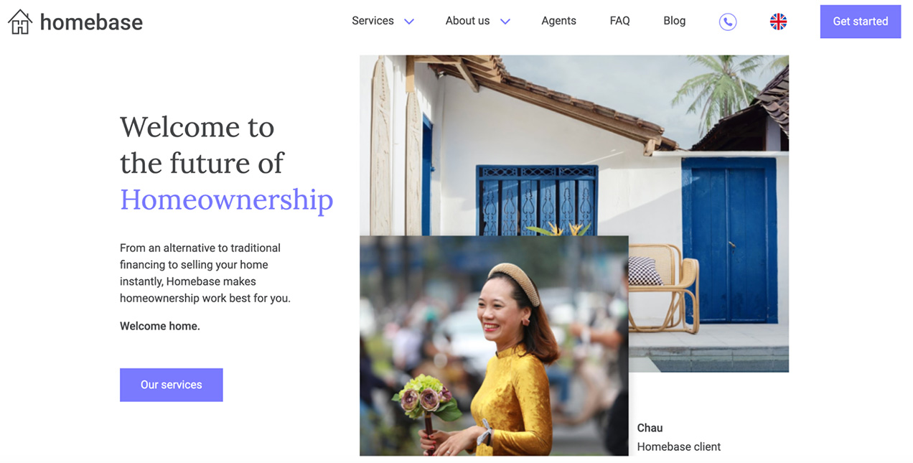This screenshot has width=913, height=463.
Task: Click the homebase brand name text
Action: 91,22
